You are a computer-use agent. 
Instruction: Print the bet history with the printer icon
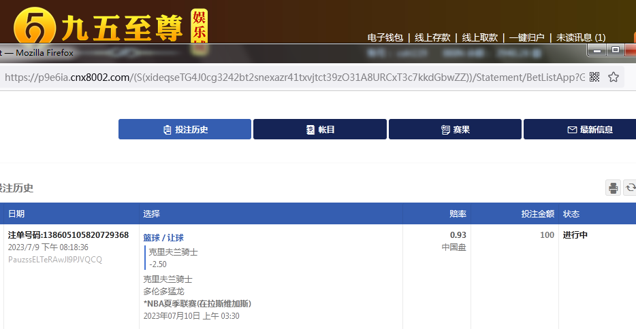coord(613,188)
